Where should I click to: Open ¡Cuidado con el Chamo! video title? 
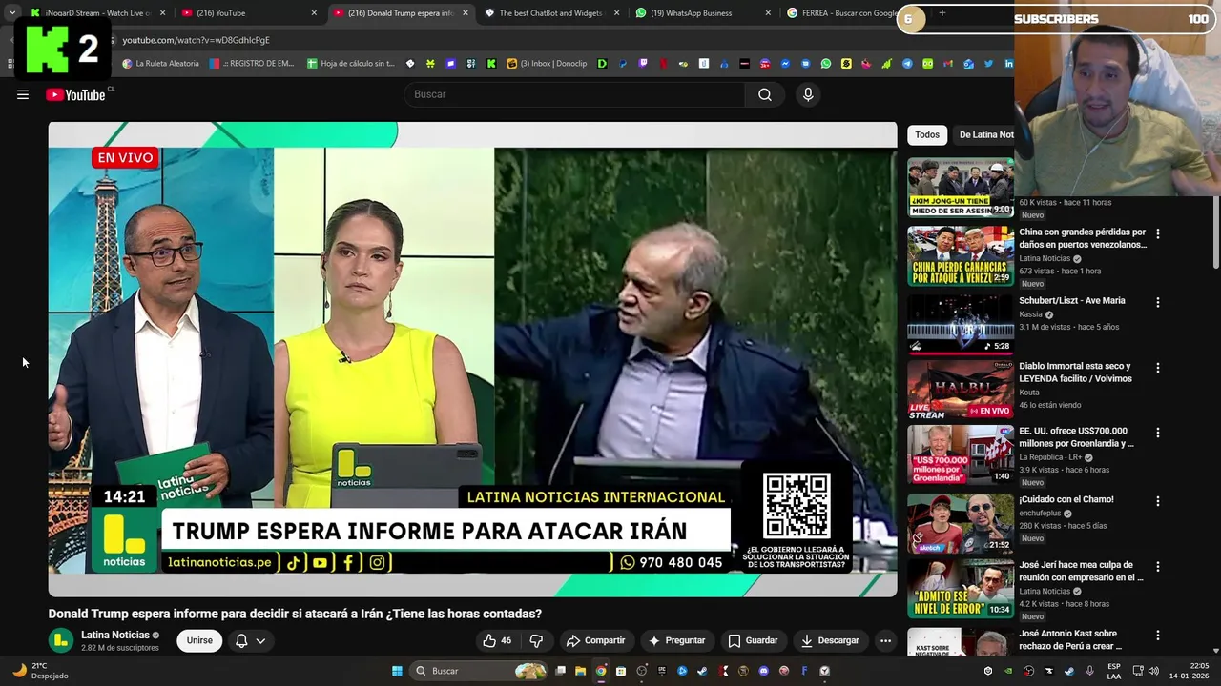pyautogui.click(x=1066, y=499)
